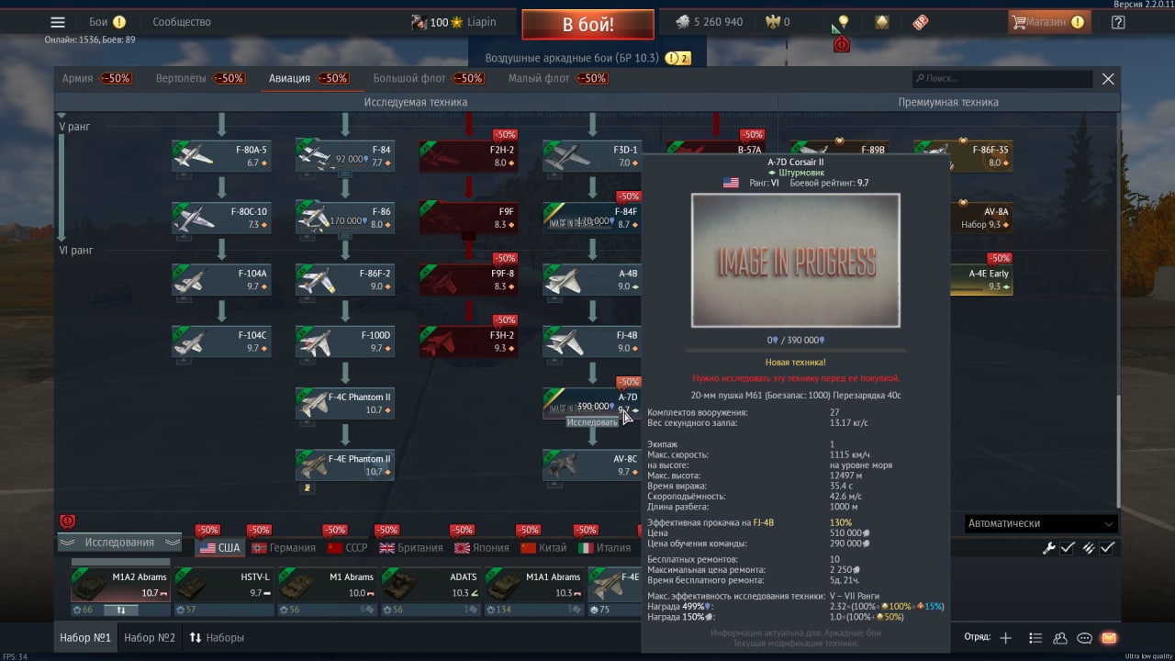Screen dimensions: 1175x661
Task: Collapse the Исследования panel
Action: pos(120,542)
